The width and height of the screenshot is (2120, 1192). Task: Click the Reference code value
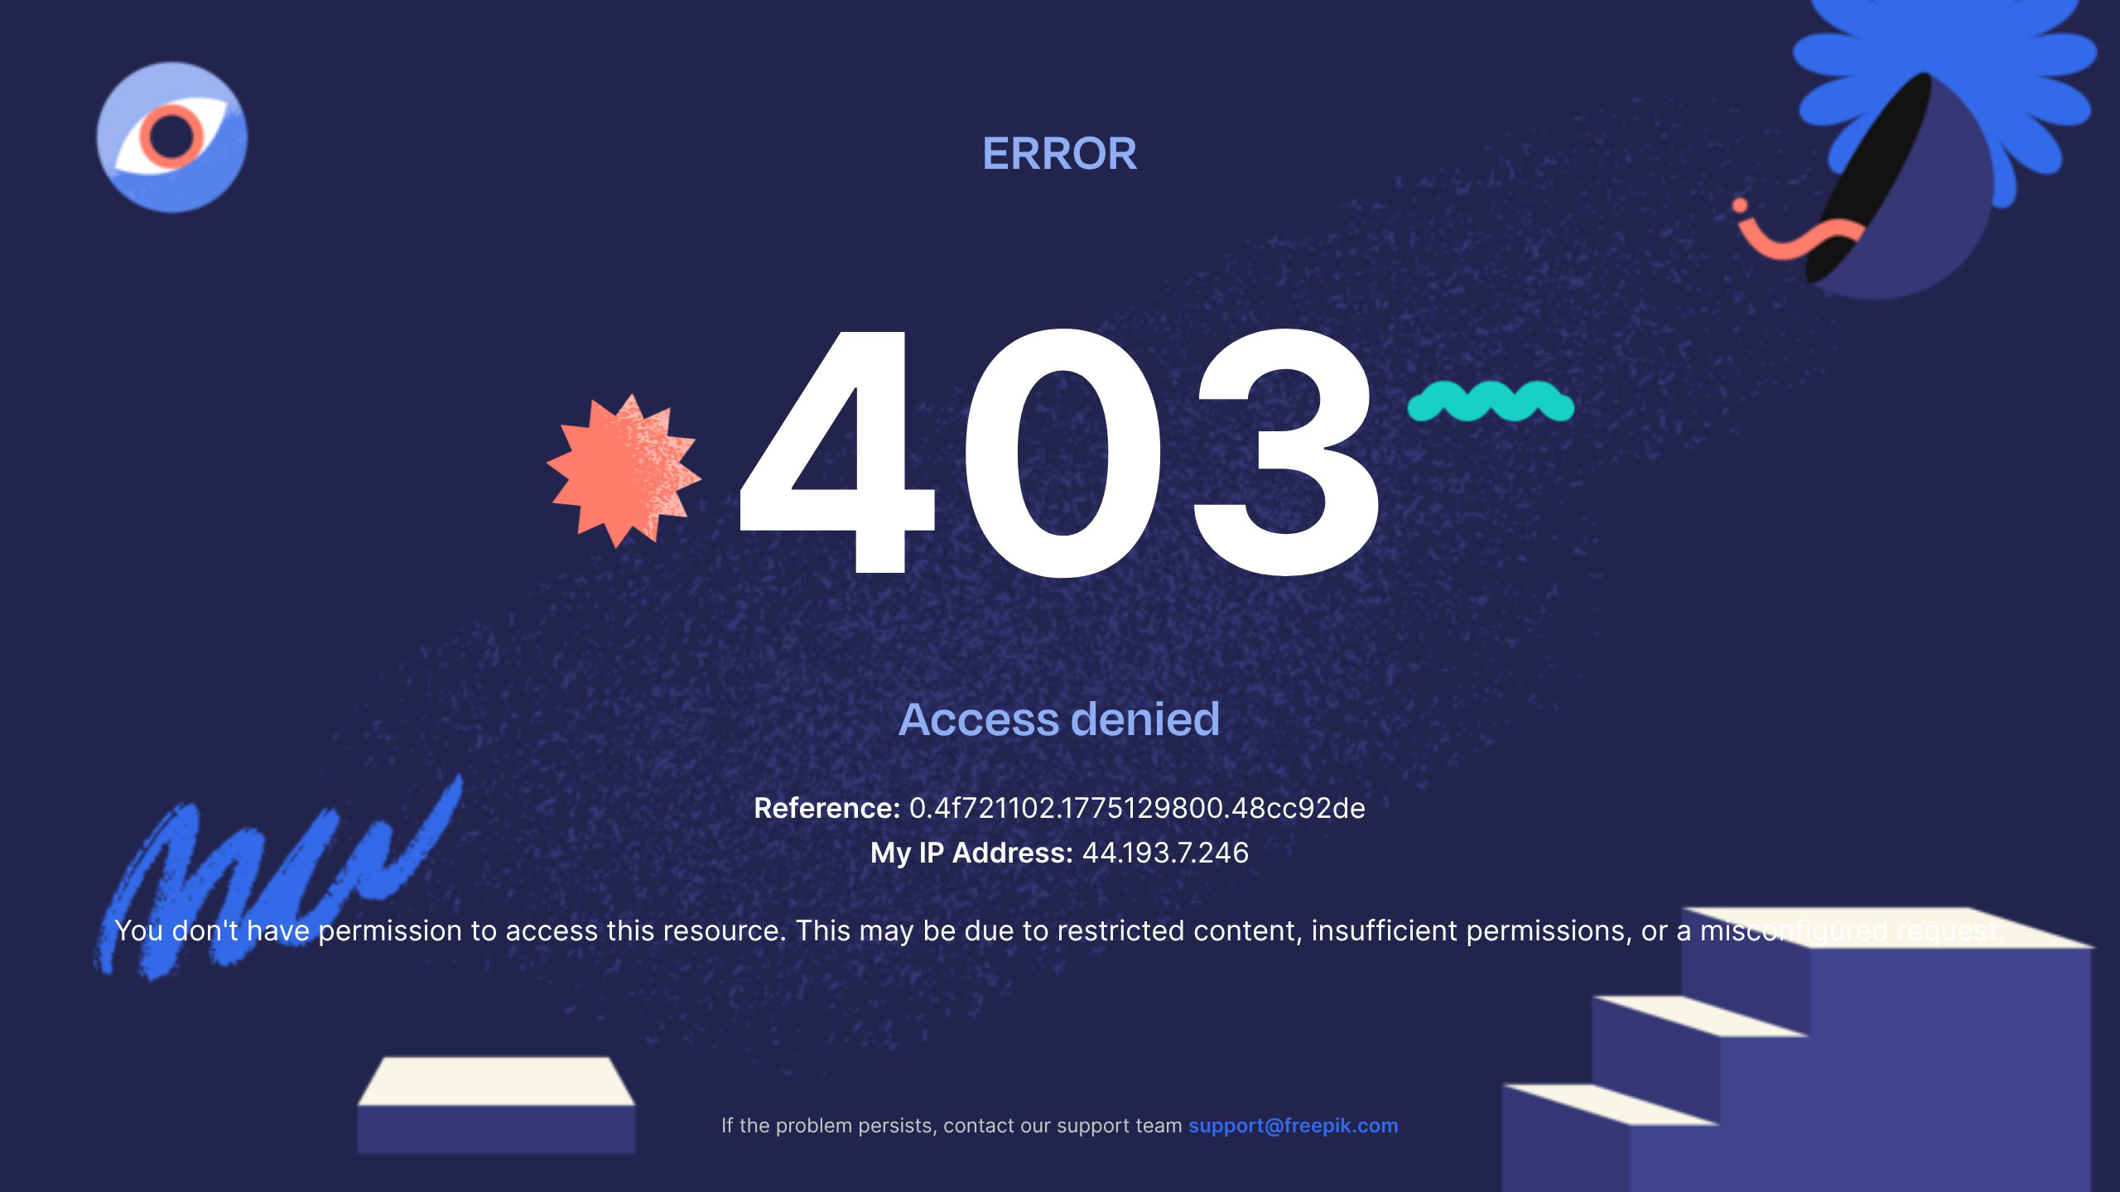1137,809
